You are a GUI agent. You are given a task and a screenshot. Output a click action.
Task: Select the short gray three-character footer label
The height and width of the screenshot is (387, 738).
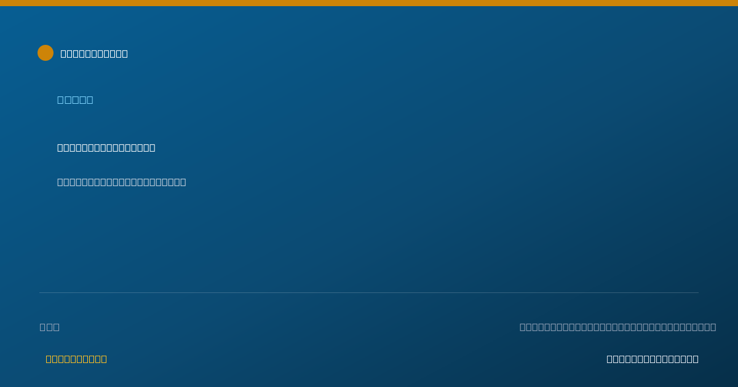[50, 327]
